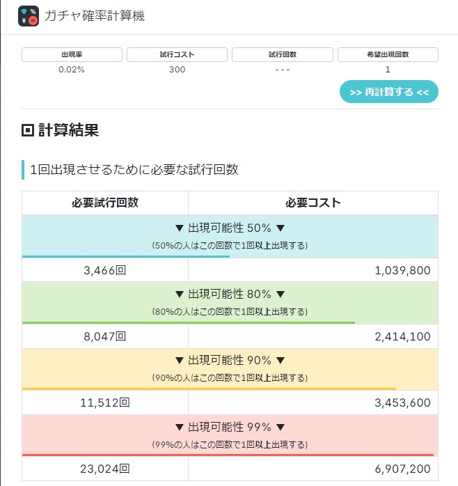Expand the 出現可能性 99% red banner
This screenshot has width=458, height=486.
click(x=230, y=433)
